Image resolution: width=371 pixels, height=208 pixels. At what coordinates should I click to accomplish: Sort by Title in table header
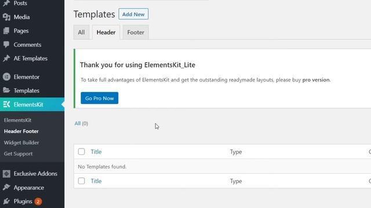coord(96,151)
